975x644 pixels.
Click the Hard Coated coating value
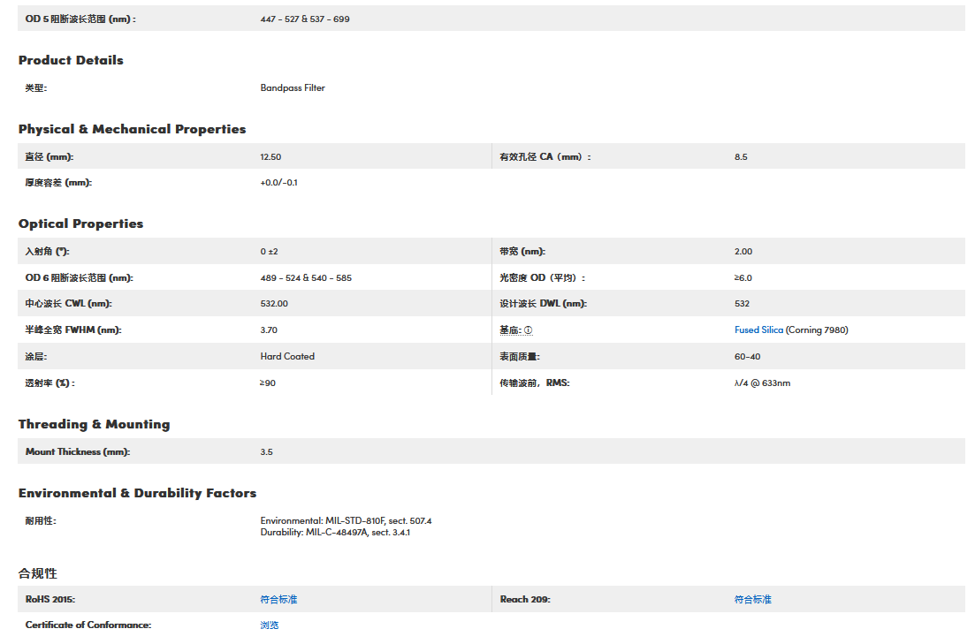[x=287, y=357]
